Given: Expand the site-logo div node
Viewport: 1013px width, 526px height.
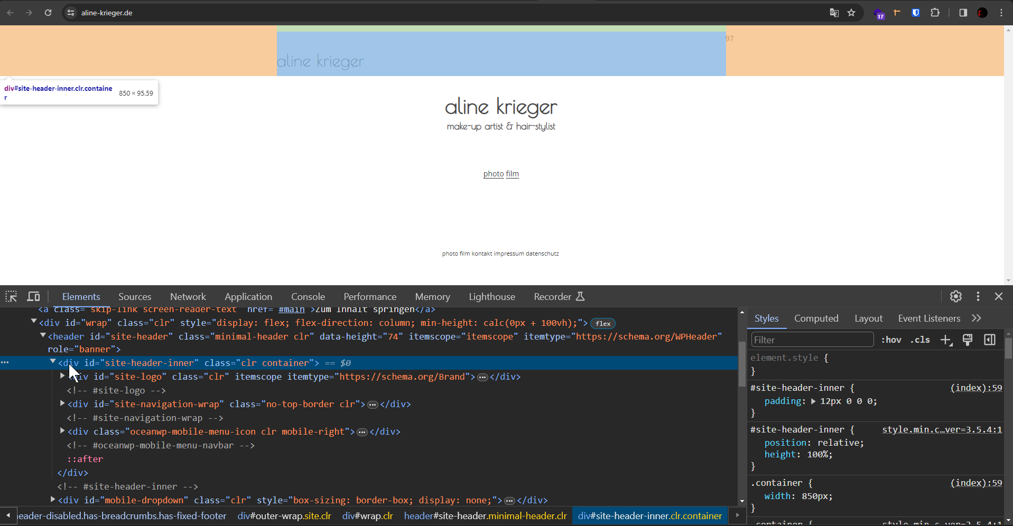Looking at the screenshot, I should pyautogui.click(x=62, y=376).
